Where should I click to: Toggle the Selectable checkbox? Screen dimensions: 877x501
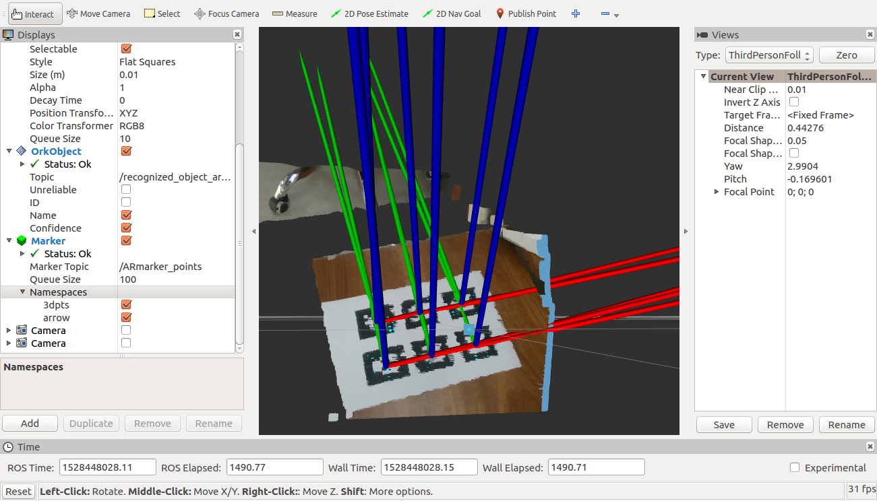click(126, 48)
